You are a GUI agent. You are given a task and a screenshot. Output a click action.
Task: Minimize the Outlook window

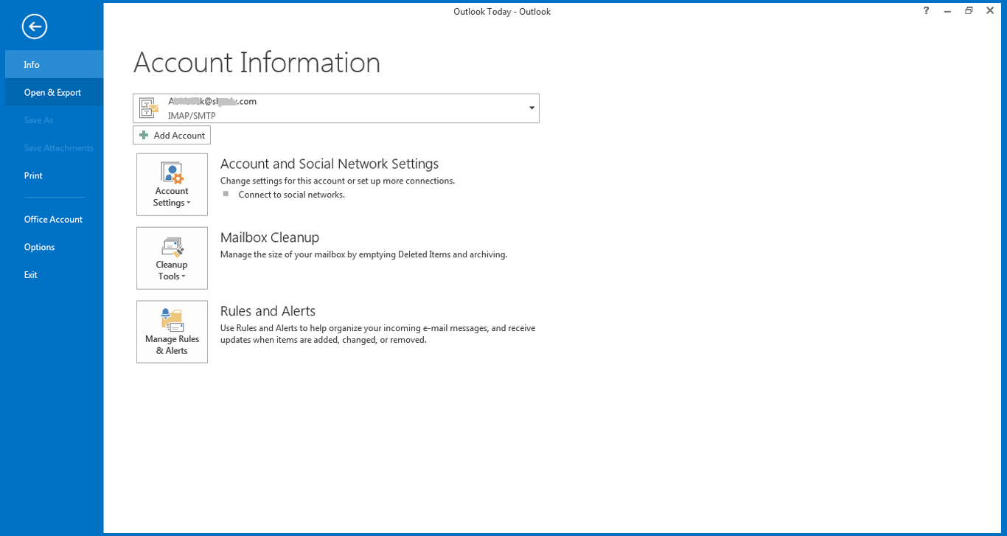(x=947, y=10)
